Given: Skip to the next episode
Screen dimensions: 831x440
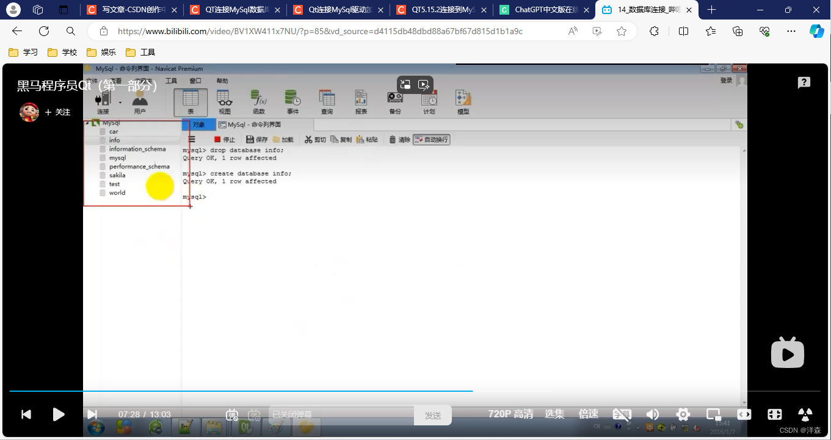Looking at the screenshot, I should 92,414.
